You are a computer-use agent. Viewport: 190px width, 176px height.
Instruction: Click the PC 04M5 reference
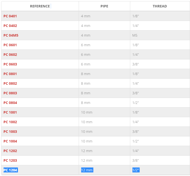tap(11, 35)
